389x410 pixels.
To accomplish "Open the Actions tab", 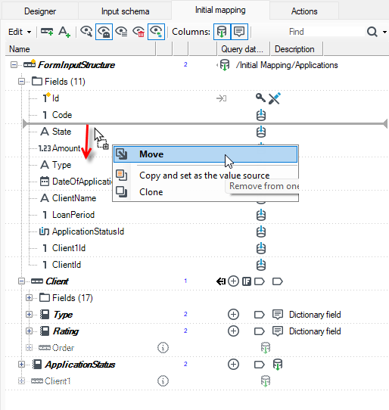I will click(304, 11).
